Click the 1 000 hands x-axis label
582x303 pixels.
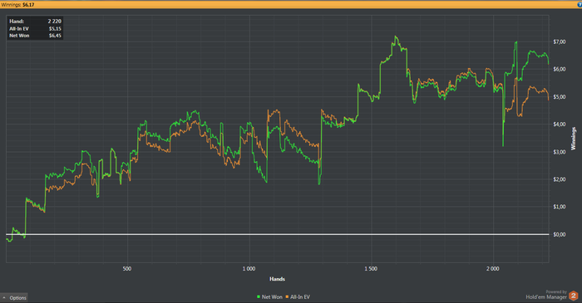pos(249,269)
